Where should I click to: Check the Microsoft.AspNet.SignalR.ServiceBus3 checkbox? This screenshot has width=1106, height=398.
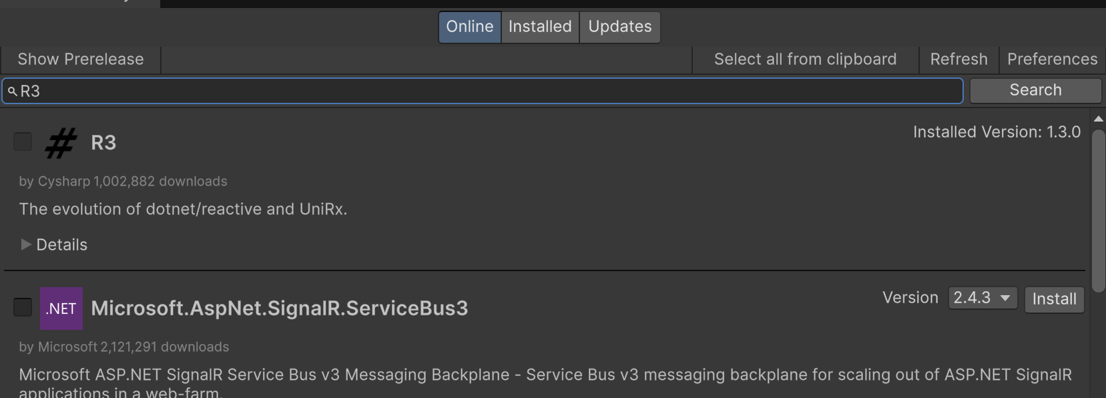(x=23, y=307)
